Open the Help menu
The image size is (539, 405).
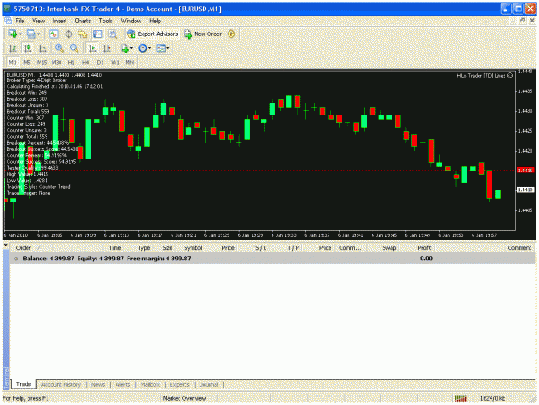(x=155, y=21)
